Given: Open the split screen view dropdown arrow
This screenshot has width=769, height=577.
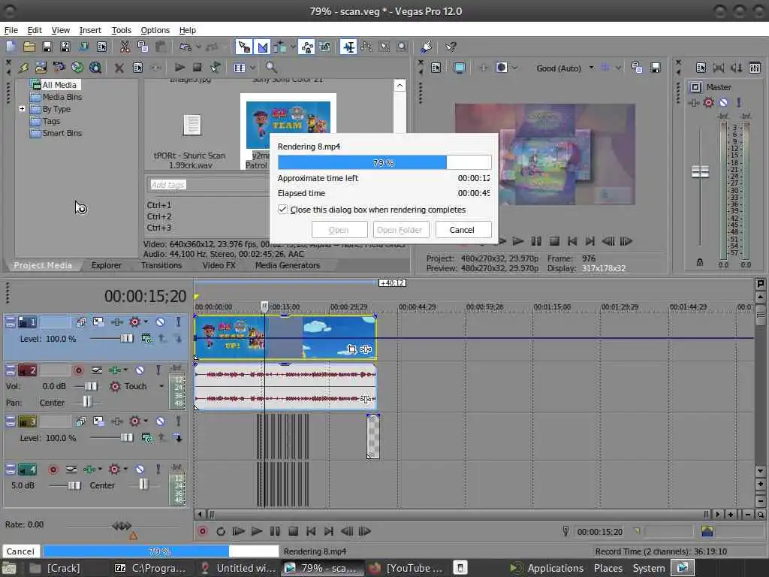Looking at the screenshot, I should tap(514, 68).
